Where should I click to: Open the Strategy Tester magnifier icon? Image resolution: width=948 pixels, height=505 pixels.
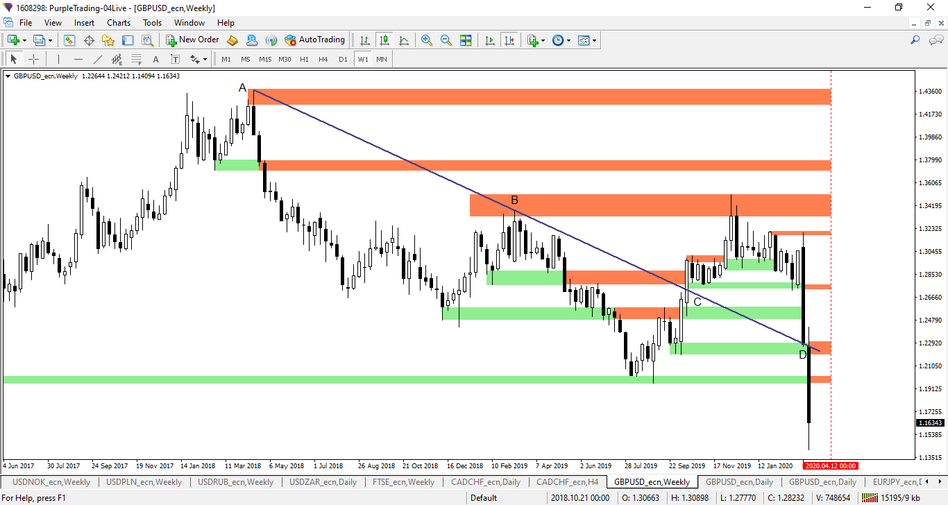tap(147, 40)
